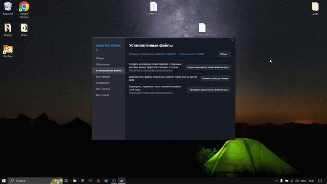Open the Обновления properties tab

click(x=108, y=64)
